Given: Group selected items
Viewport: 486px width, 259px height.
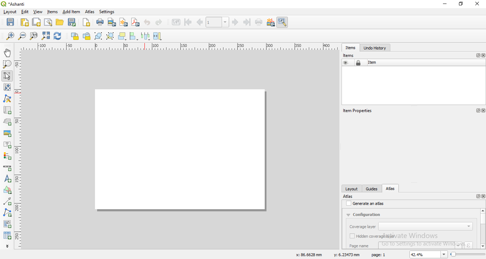Looking at the screenshot, I should coord(98,36).
